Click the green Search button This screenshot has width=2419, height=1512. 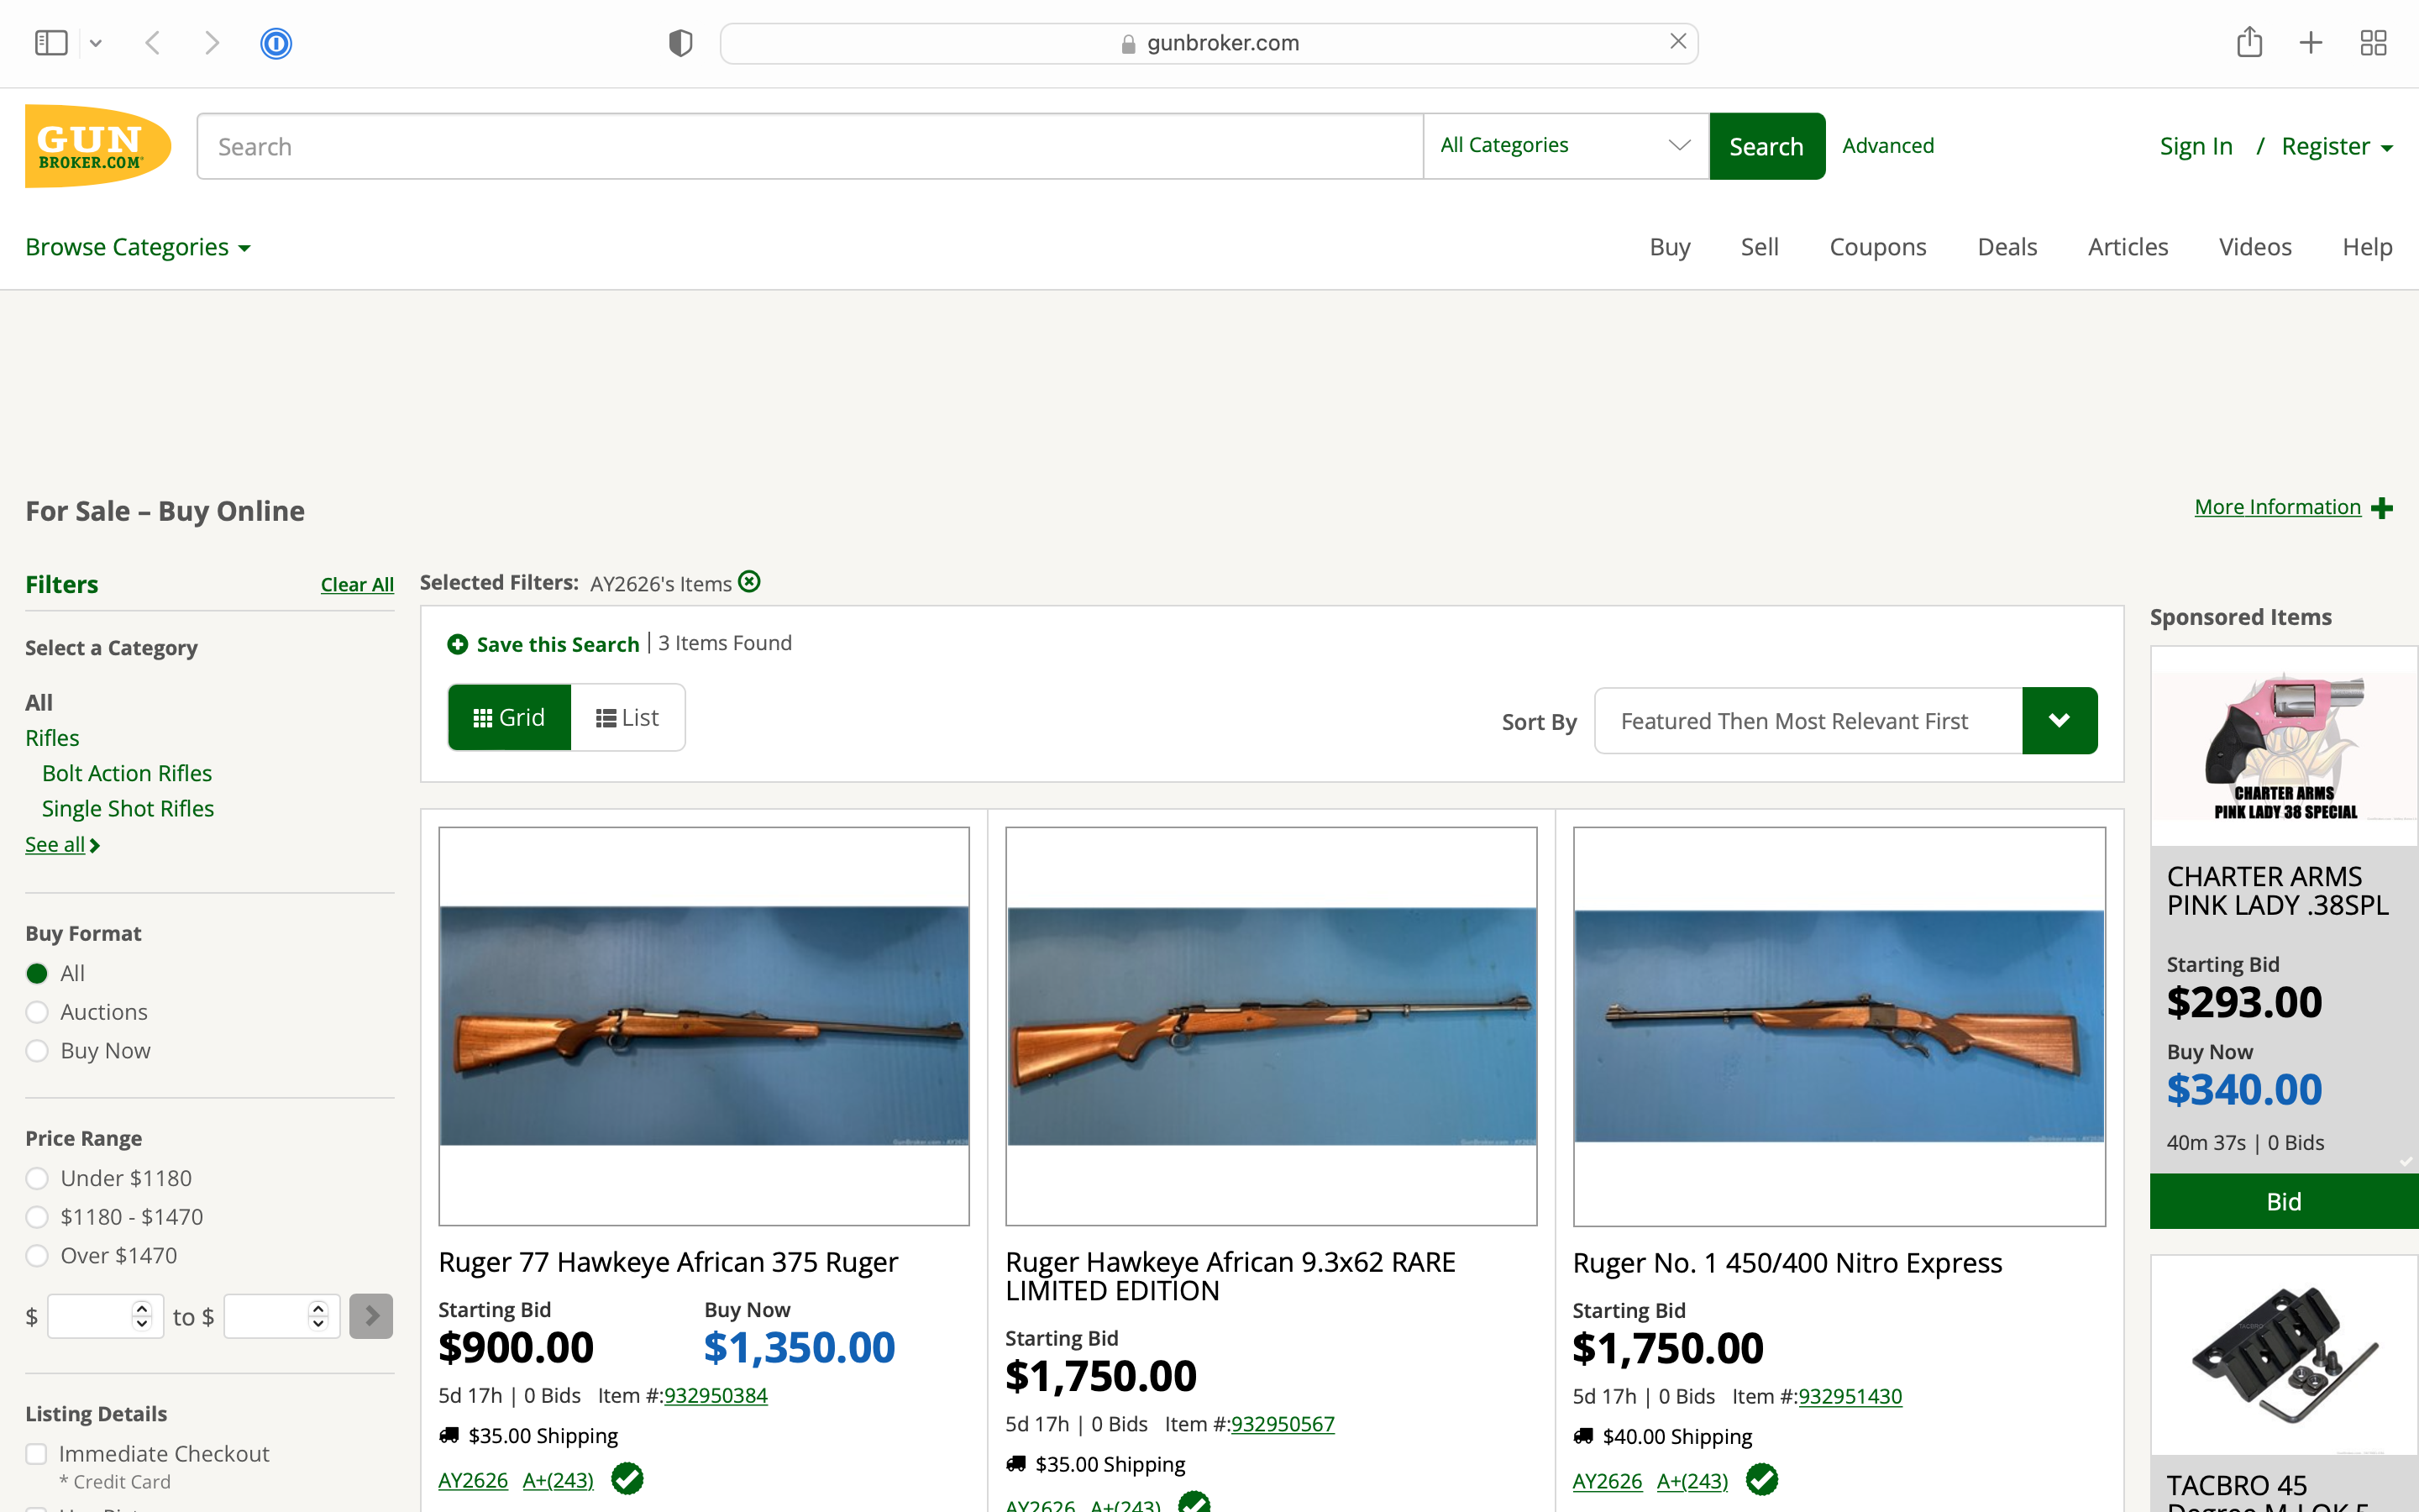[1766, 146]
